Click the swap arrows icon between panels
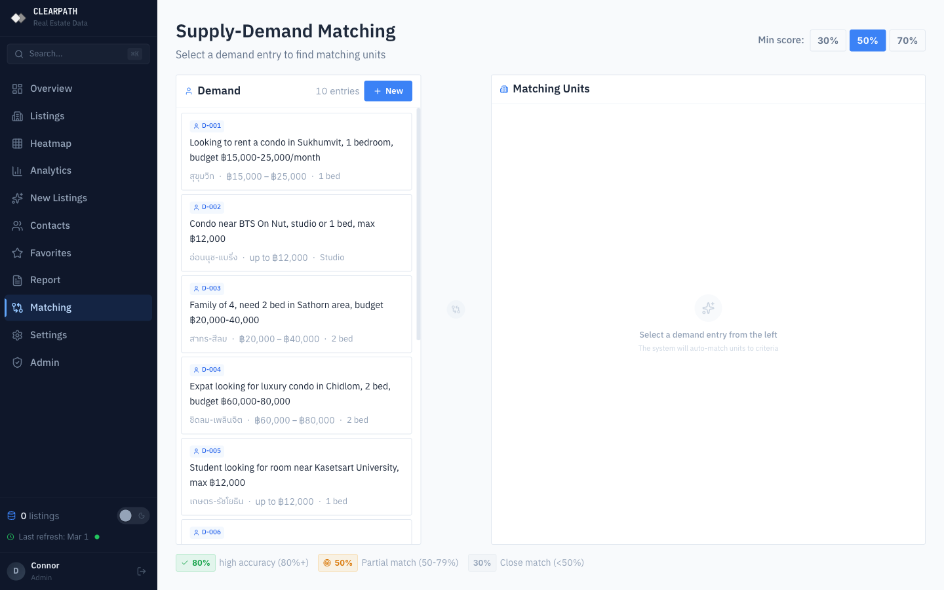The image size is (944, 590). pyautogui.click(x=456, y=309)
